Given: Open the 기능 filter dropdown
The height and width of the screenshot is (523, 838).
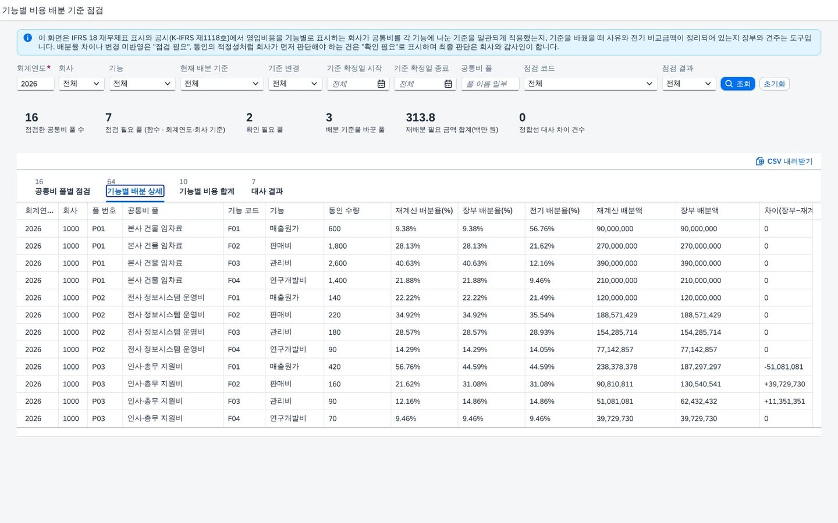Looking at the screenshot, I should click(x=142, y=84).
